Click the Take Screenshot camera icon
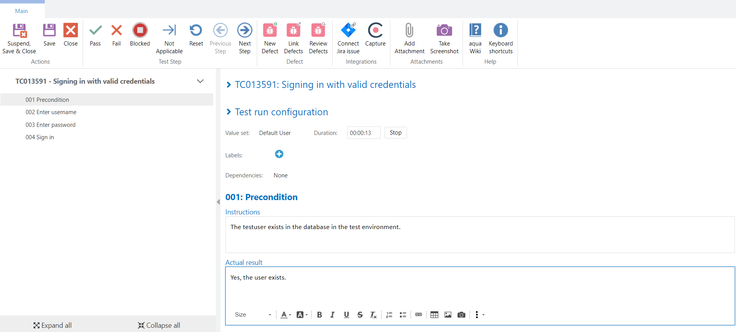Viewport: 736px width, 332px height. pos(444,31)
